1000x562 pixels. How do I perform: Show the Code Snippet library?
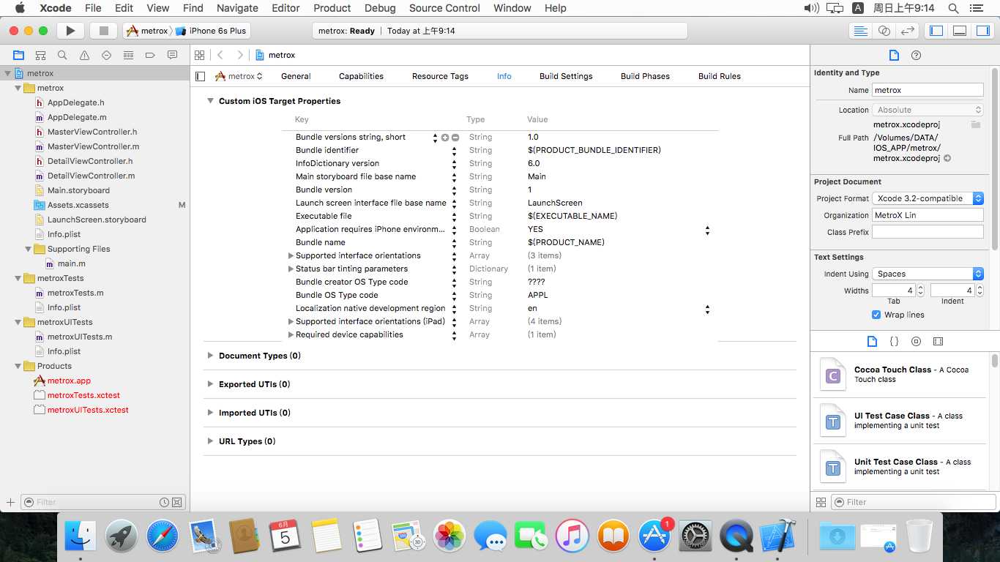(894, 341)
